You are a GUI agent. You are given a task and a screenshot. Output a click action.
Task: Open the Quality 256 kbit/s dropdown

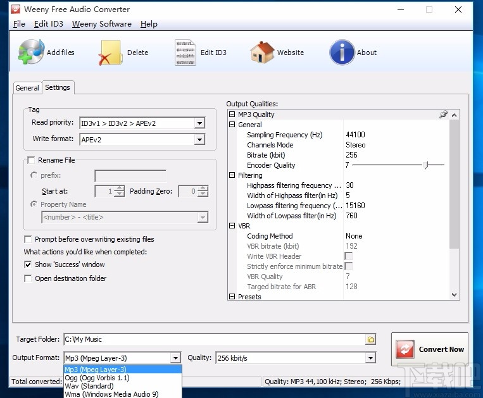(370, 358)
